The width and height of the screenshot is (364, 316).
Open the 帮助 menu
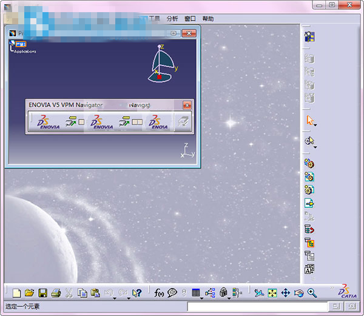208,19
